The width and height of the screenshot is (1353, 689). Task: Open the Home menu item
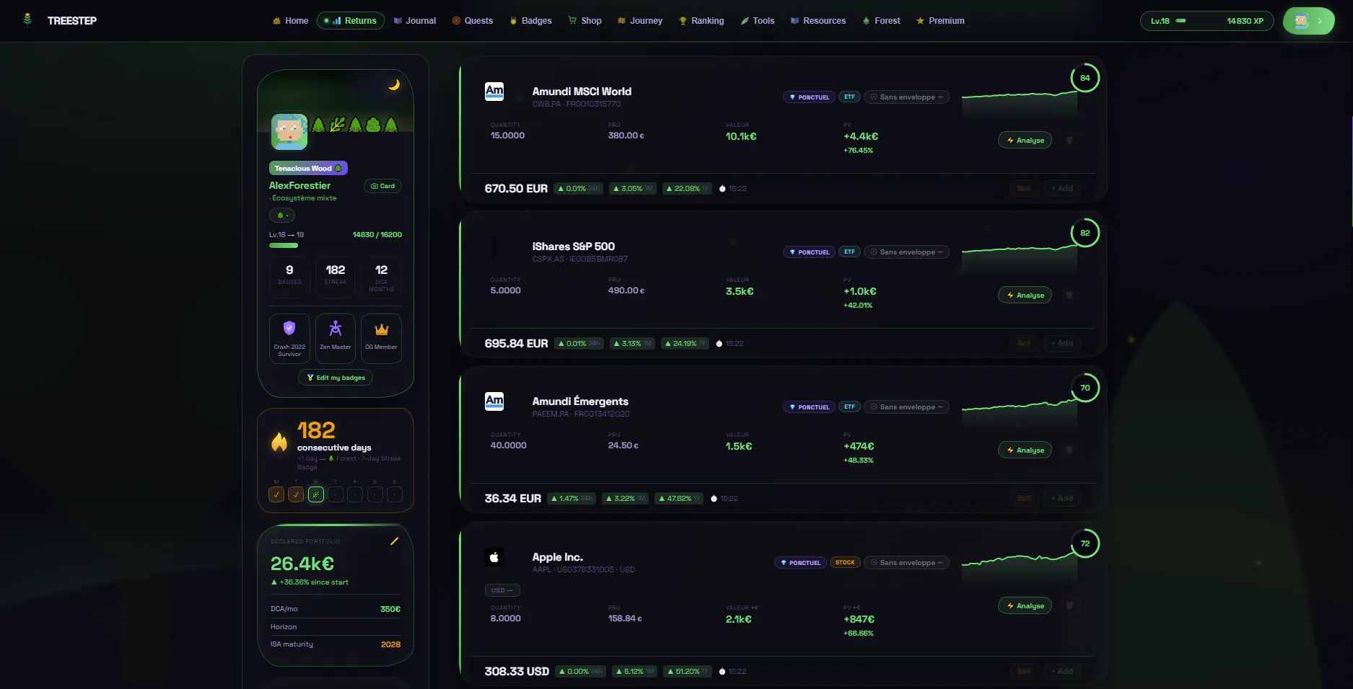[x=290, y=21]
